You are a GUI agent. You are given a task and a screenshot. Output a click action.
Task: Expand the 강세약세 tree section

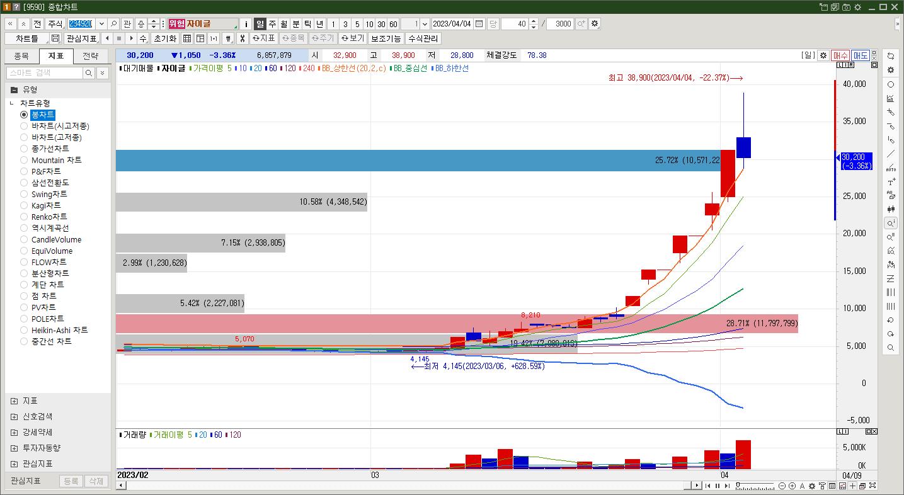[x=14, y=433]
